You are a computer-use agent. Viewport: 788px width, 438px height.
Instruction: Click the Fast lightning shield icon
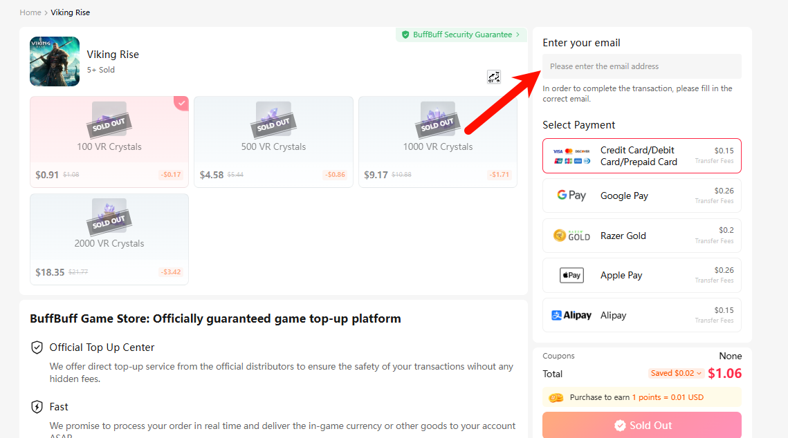point(37,407)
